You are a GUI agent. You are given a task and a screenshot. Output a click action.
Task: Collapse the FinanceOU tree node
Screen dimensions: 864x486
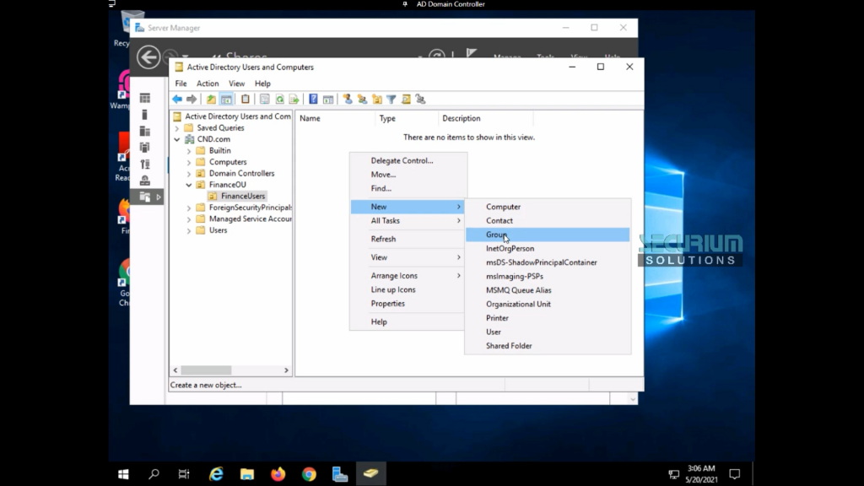(x=188, y=185)
